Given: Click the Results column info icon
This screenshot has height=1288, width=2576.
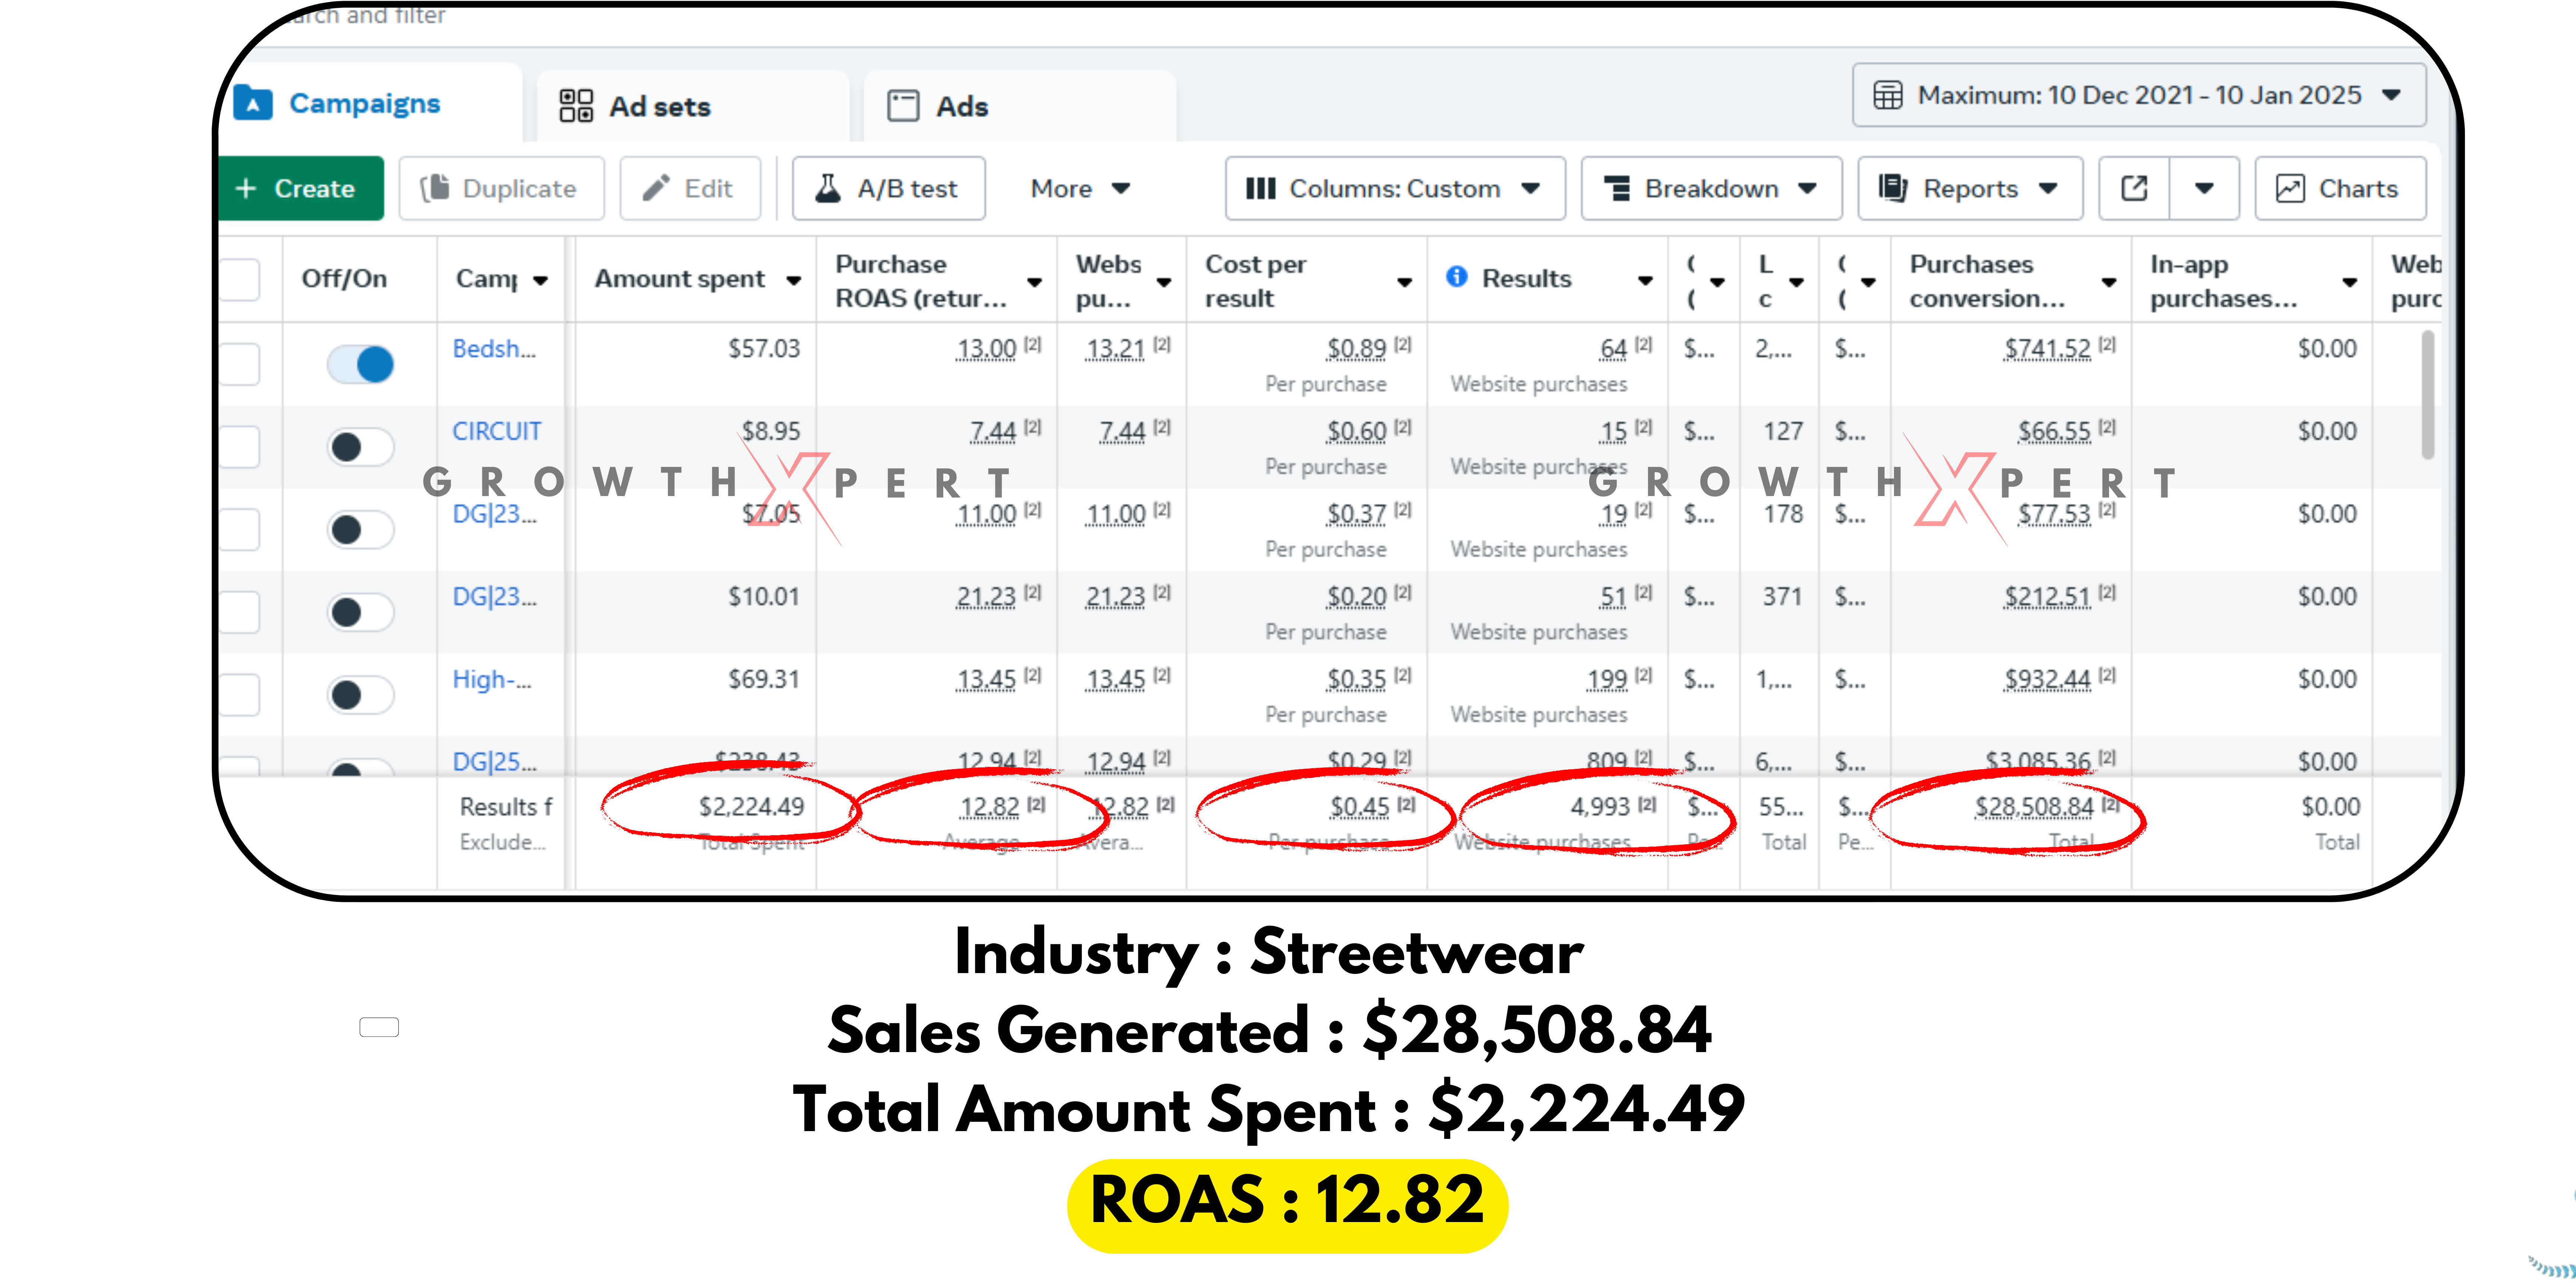Looking at the screenshot, I should pos(1457,277).
